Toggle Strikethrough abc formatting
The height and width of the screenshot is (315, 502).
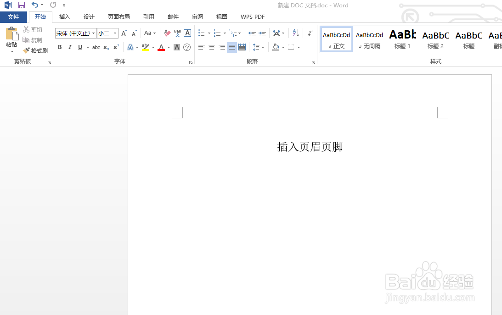[x=96, y=47]
